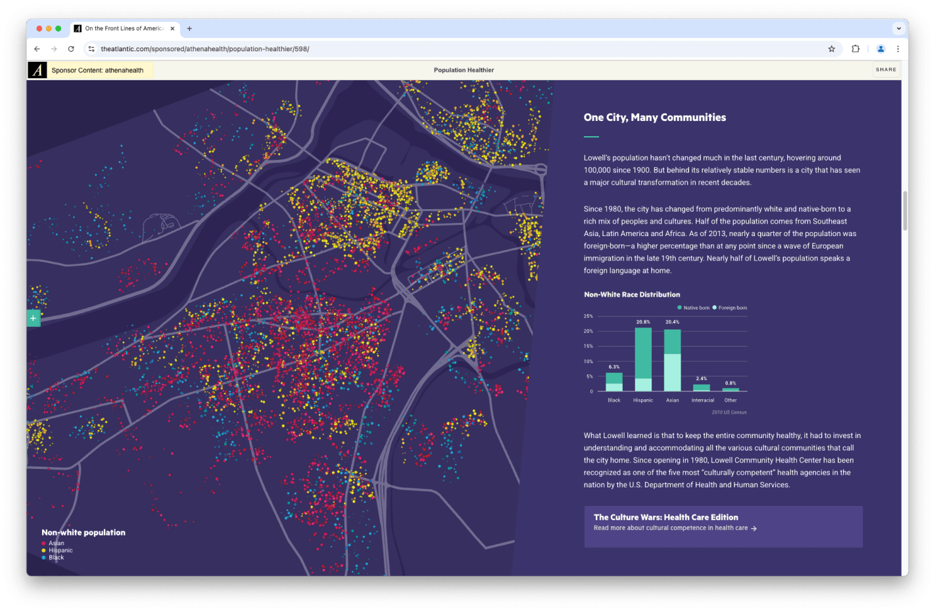This screenshot has width=935, height=611.
Task: Click the hand illustration icon on map
Action: tap(160, 226)
